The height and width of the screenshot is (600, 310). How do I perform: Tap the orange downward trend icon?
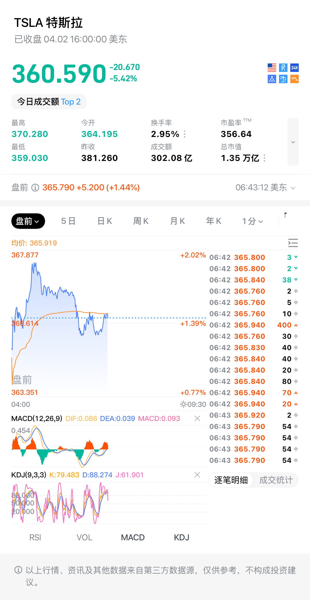295,79
